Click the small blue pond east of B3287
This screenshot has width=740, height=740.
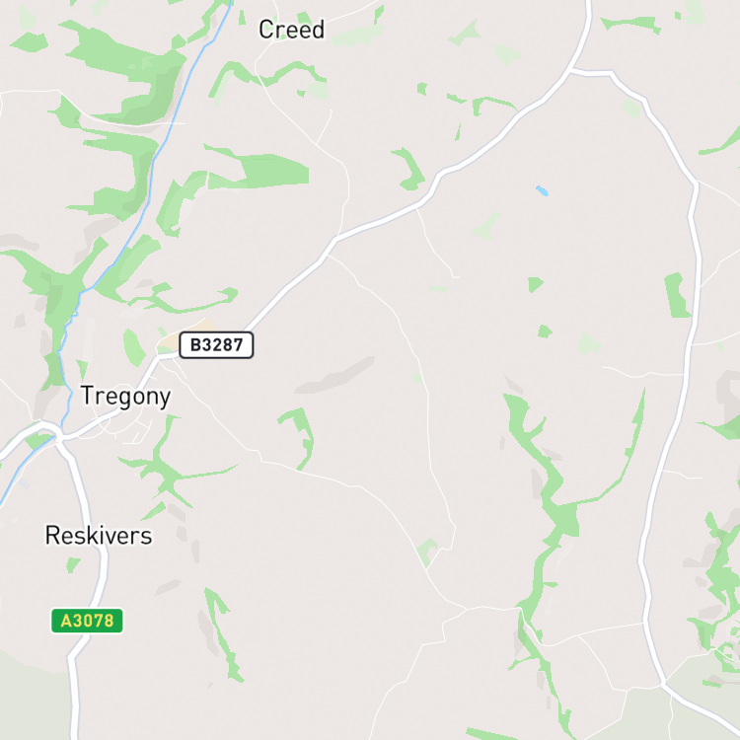[x=542, y=190]
